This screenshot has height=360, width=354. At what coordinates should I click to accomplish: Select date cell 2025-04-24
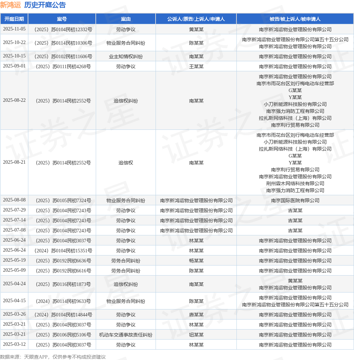tap(14, 284)
